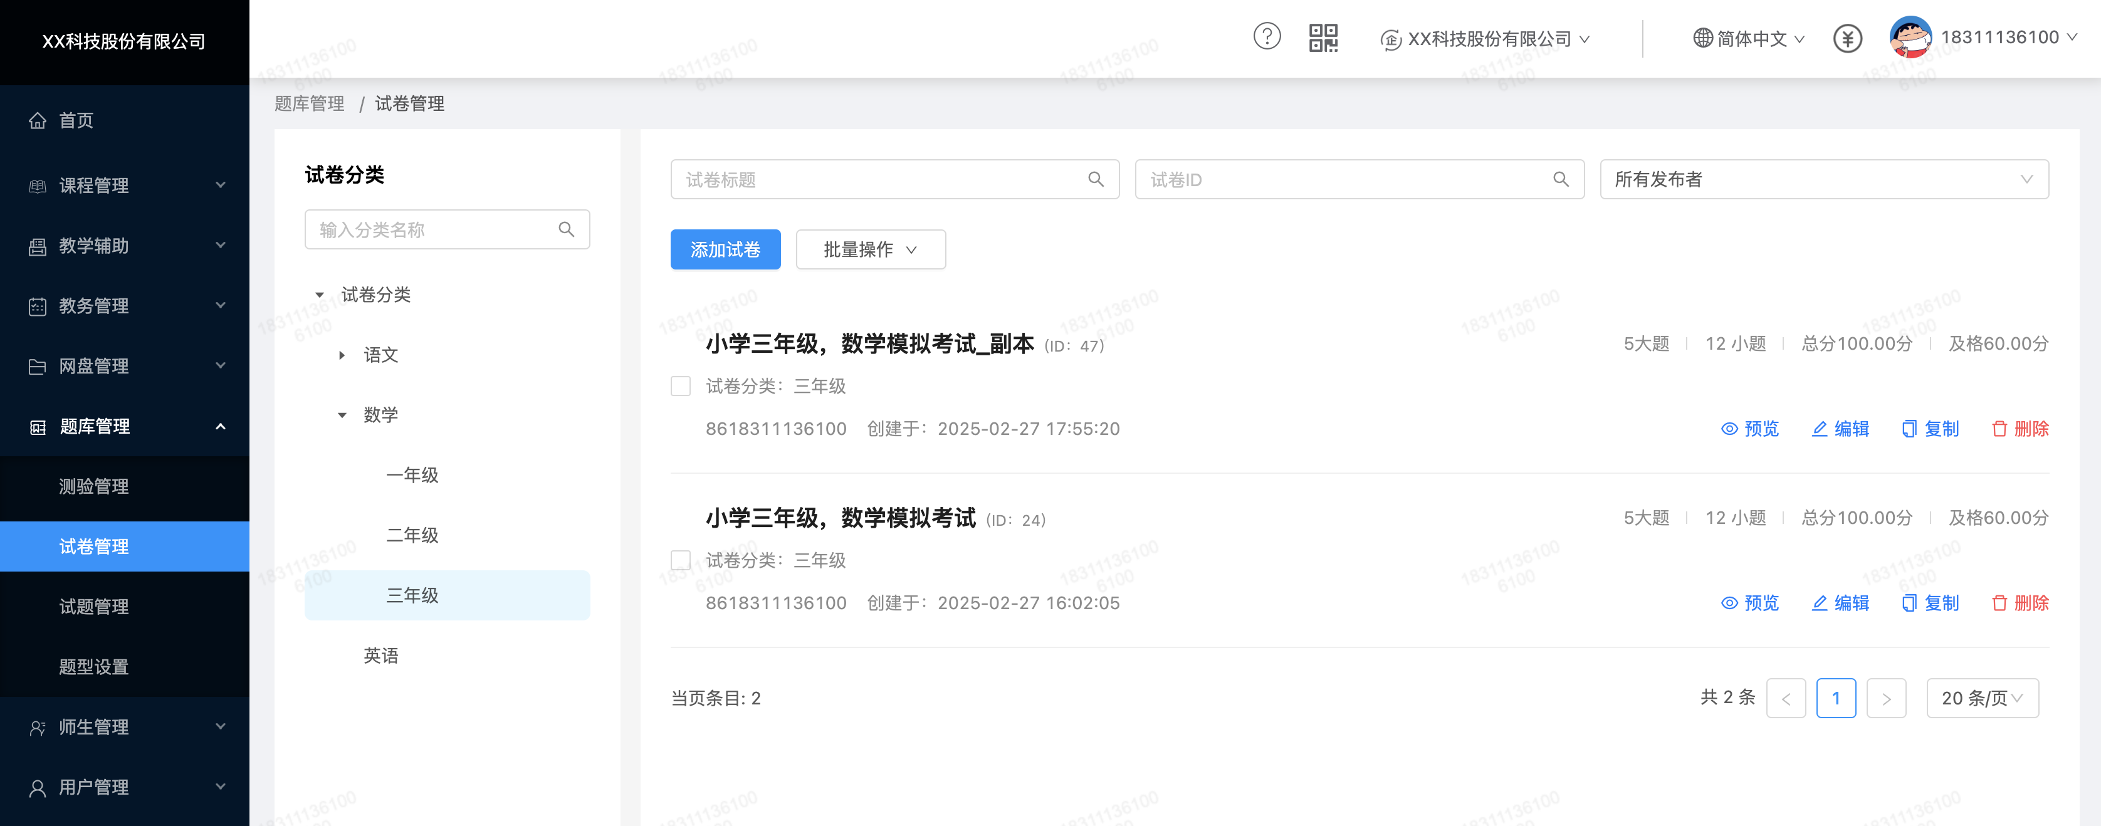Check the checkbox for paper ID 24
This screenshot has height=826, width=2101.
pos(680,560)
